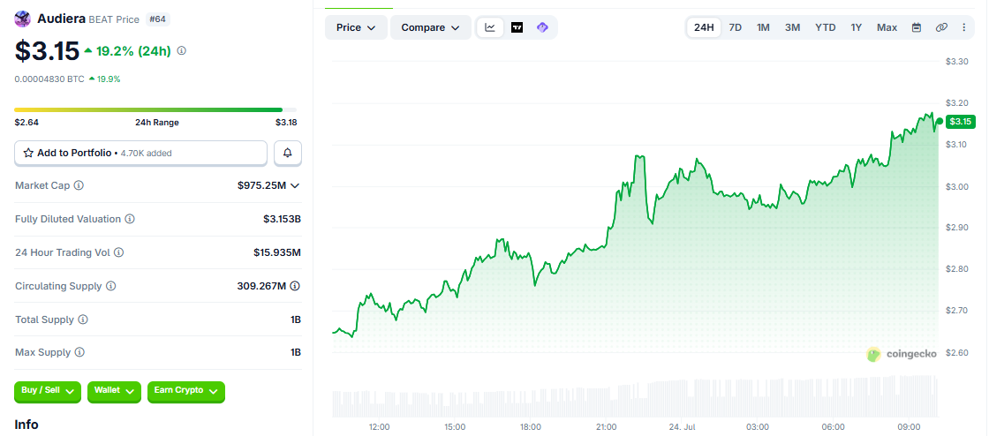Click the 24h Range progress bar
This screenshot has width=989, height=436.
pos(155,109)
